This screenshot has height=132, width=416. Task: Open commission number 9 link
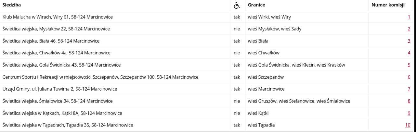point(409,113)
